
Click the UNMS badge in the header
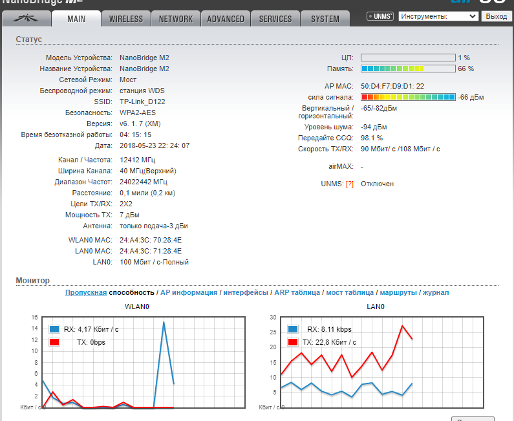380,16
